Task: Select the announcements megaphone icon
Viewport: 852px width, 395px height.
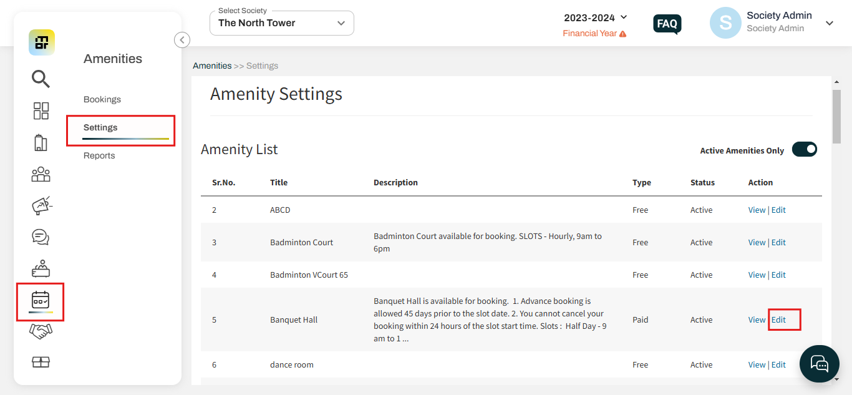Action: coord(41,205)
